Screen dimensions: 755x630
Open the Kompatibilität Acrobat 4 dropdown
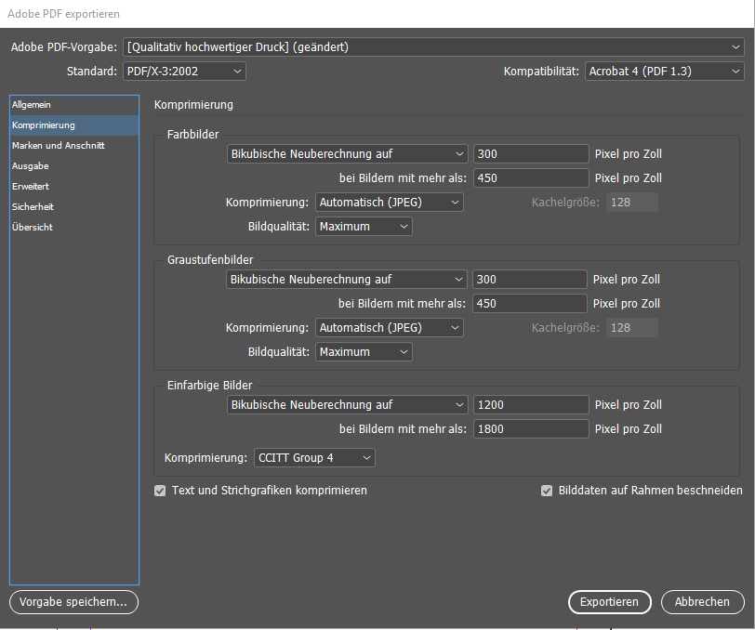tap(665, 72)
